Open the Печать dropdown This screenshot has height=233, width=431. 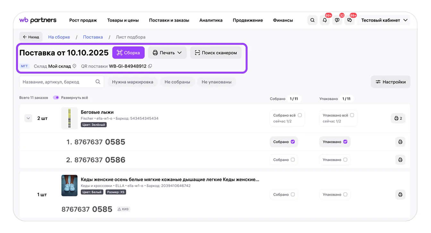[167, 53]
